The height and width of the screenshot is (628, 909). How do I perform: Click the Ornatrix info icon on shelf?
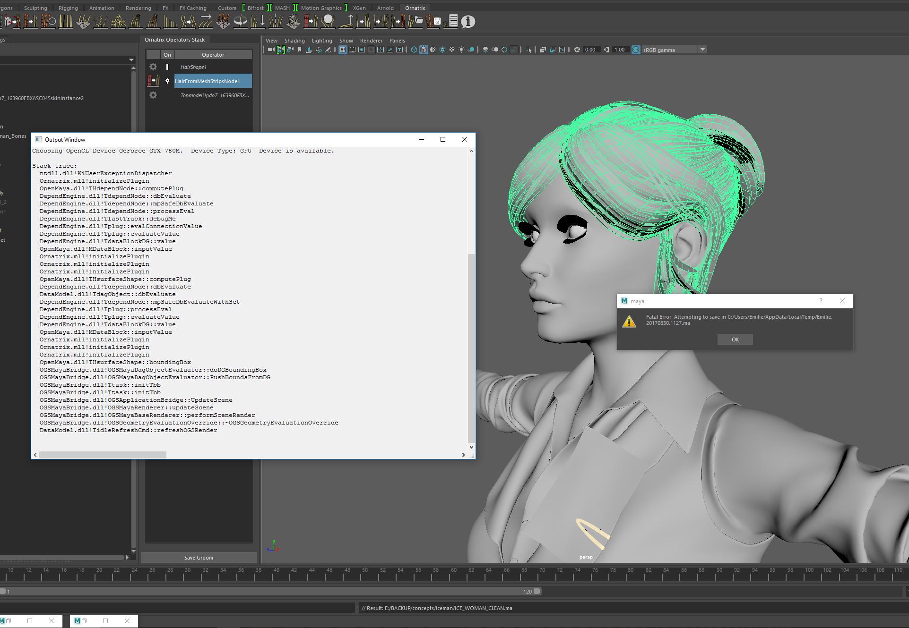pos(468,22)
